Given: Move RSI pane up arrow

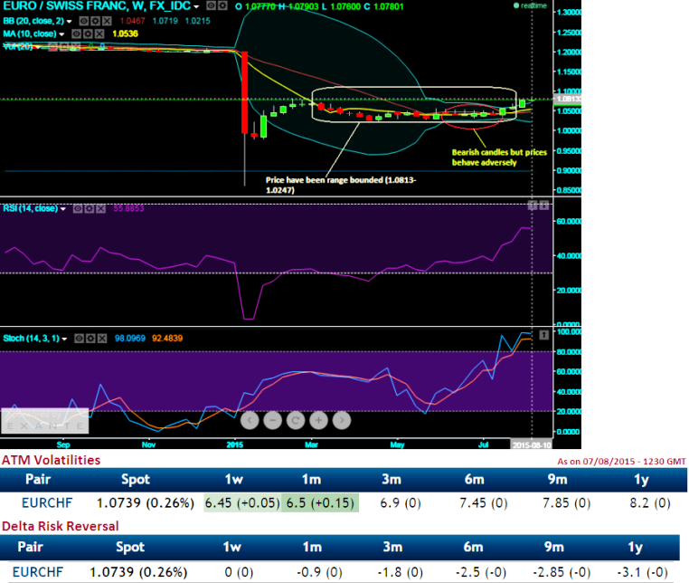Looking at the screenshot, I should click(533, 205).
